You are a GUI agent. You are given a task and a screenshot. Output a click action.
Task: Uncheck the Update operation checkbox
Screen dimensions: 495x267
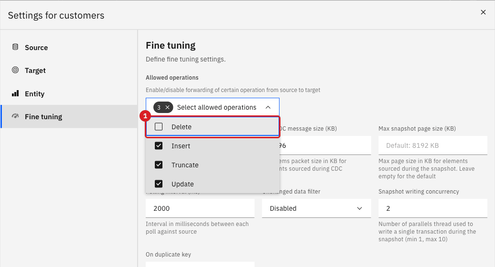159,184
